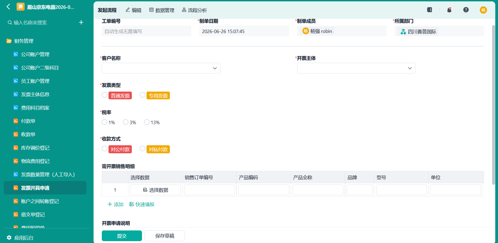Screen dimensions: 498x243
Task: Click the 四川善普国际 department tag
Action: pos(418,32)
